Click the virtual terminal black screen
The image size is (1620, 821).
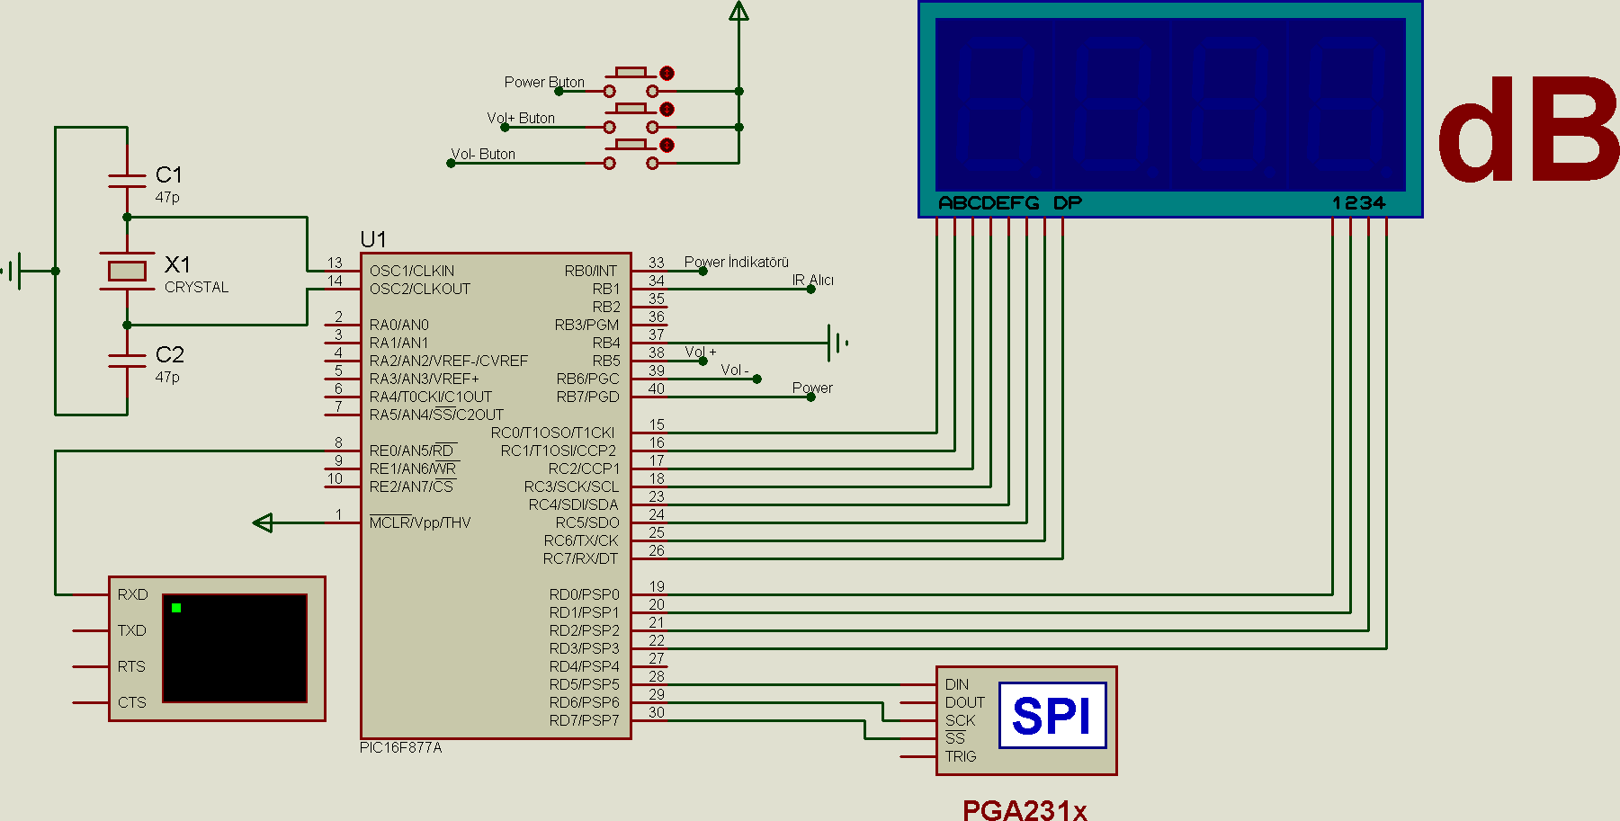235,648
